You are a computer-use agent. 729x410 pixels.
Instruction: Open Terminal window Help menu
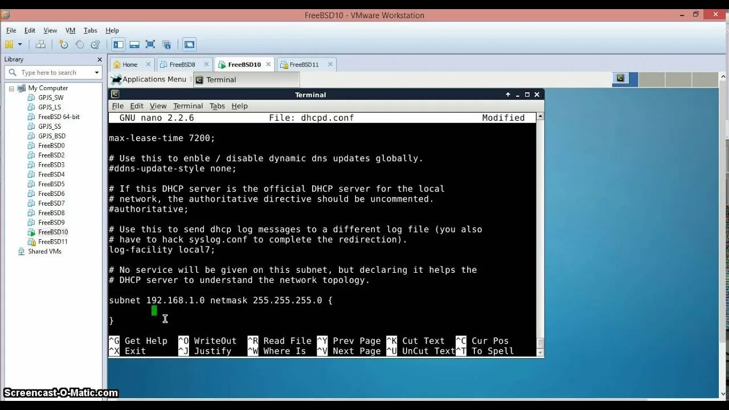tap(239, 106)
